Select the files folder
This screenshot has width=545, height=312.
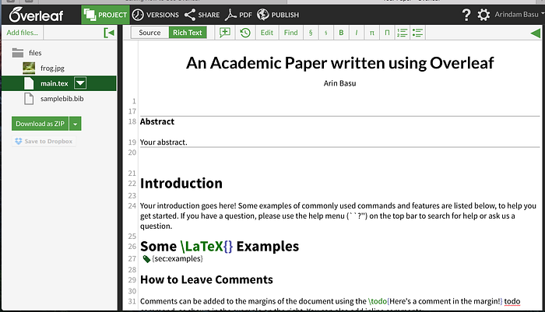[x=26, y=53]
